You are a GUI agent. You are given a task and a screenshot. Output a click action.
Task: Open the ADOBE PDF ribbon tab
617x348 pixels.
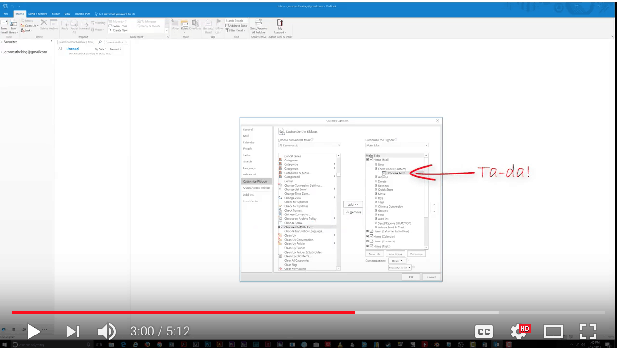(x=82, y=14)
